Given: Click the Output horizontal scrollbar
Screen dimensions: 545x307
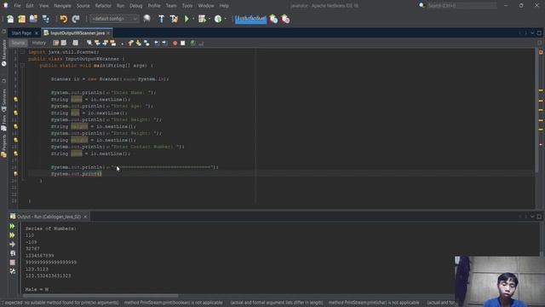Looking at the screenshot, I should 100,296.
